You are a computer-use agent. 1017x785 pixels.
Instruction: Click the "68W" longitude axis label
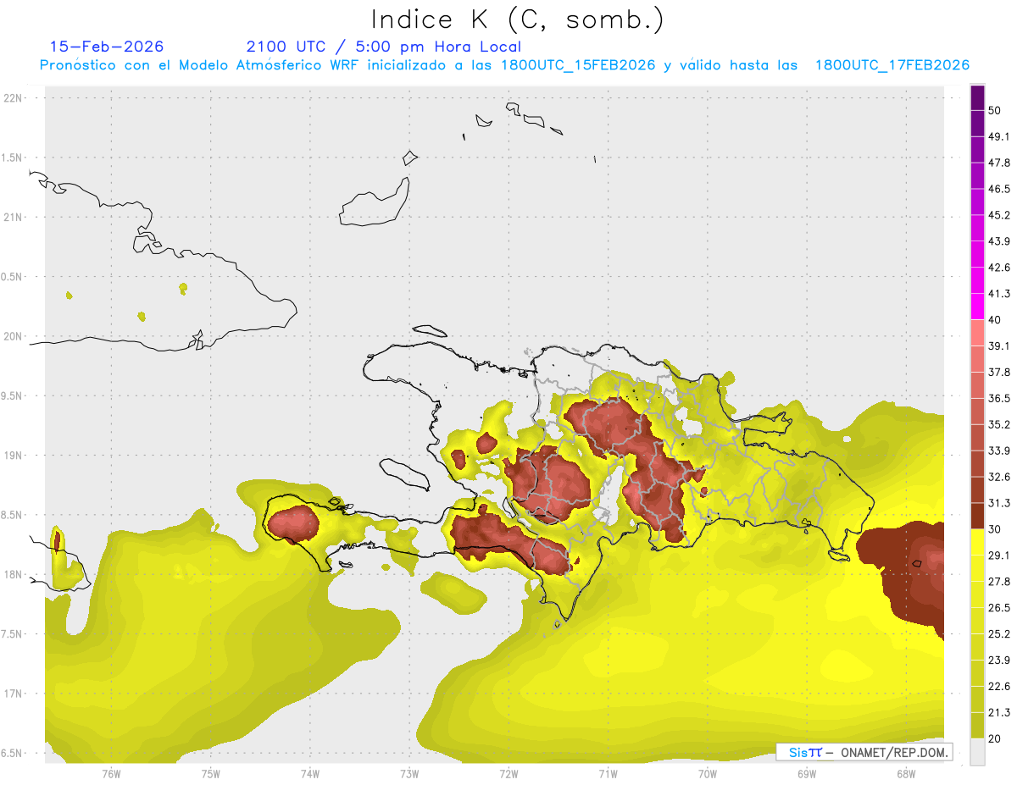[906, 774]
